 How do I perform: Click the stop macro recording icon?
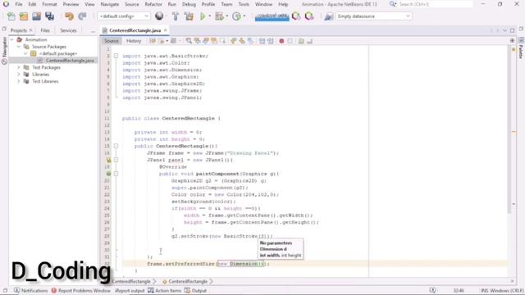[x=290, y=41]
